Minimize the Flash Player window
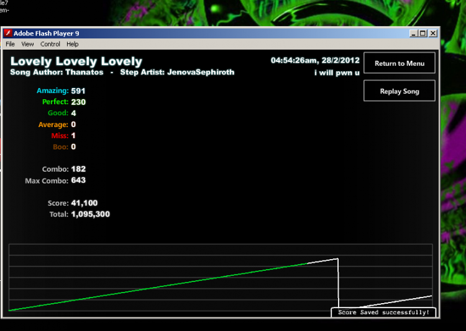 point(413,33)
